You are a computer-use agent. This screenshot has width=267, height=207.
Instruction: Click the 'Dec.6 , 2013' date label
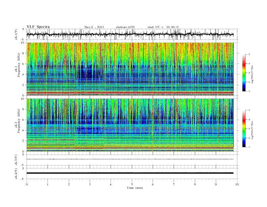pyautogui.click(x=94, y=27)
